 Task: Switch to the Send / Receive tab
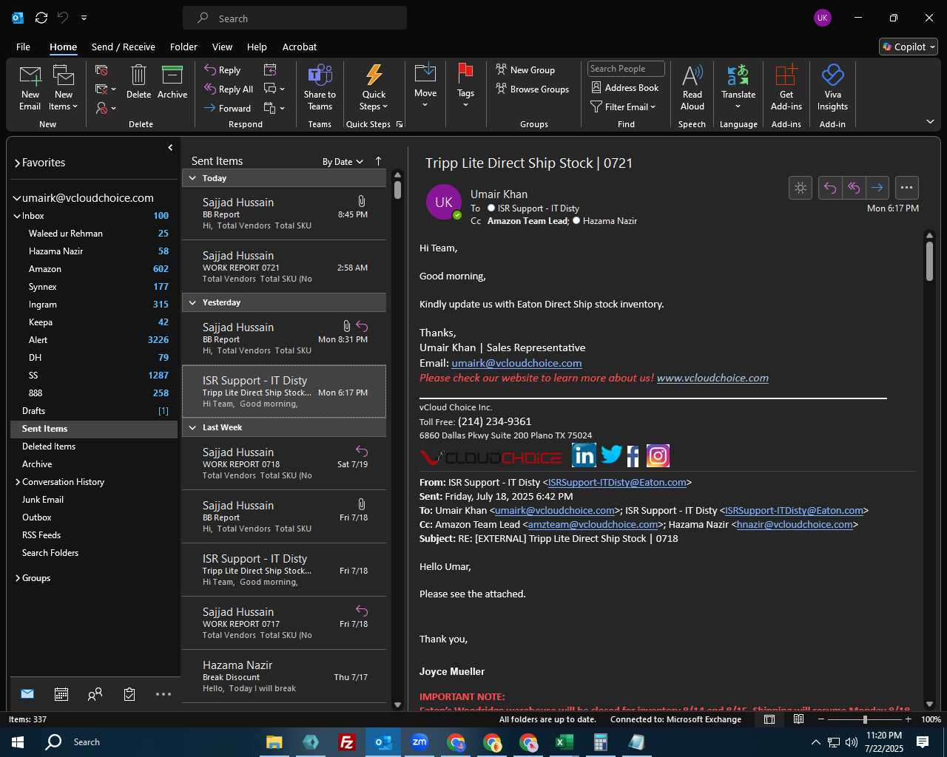(x=124, y=47)
